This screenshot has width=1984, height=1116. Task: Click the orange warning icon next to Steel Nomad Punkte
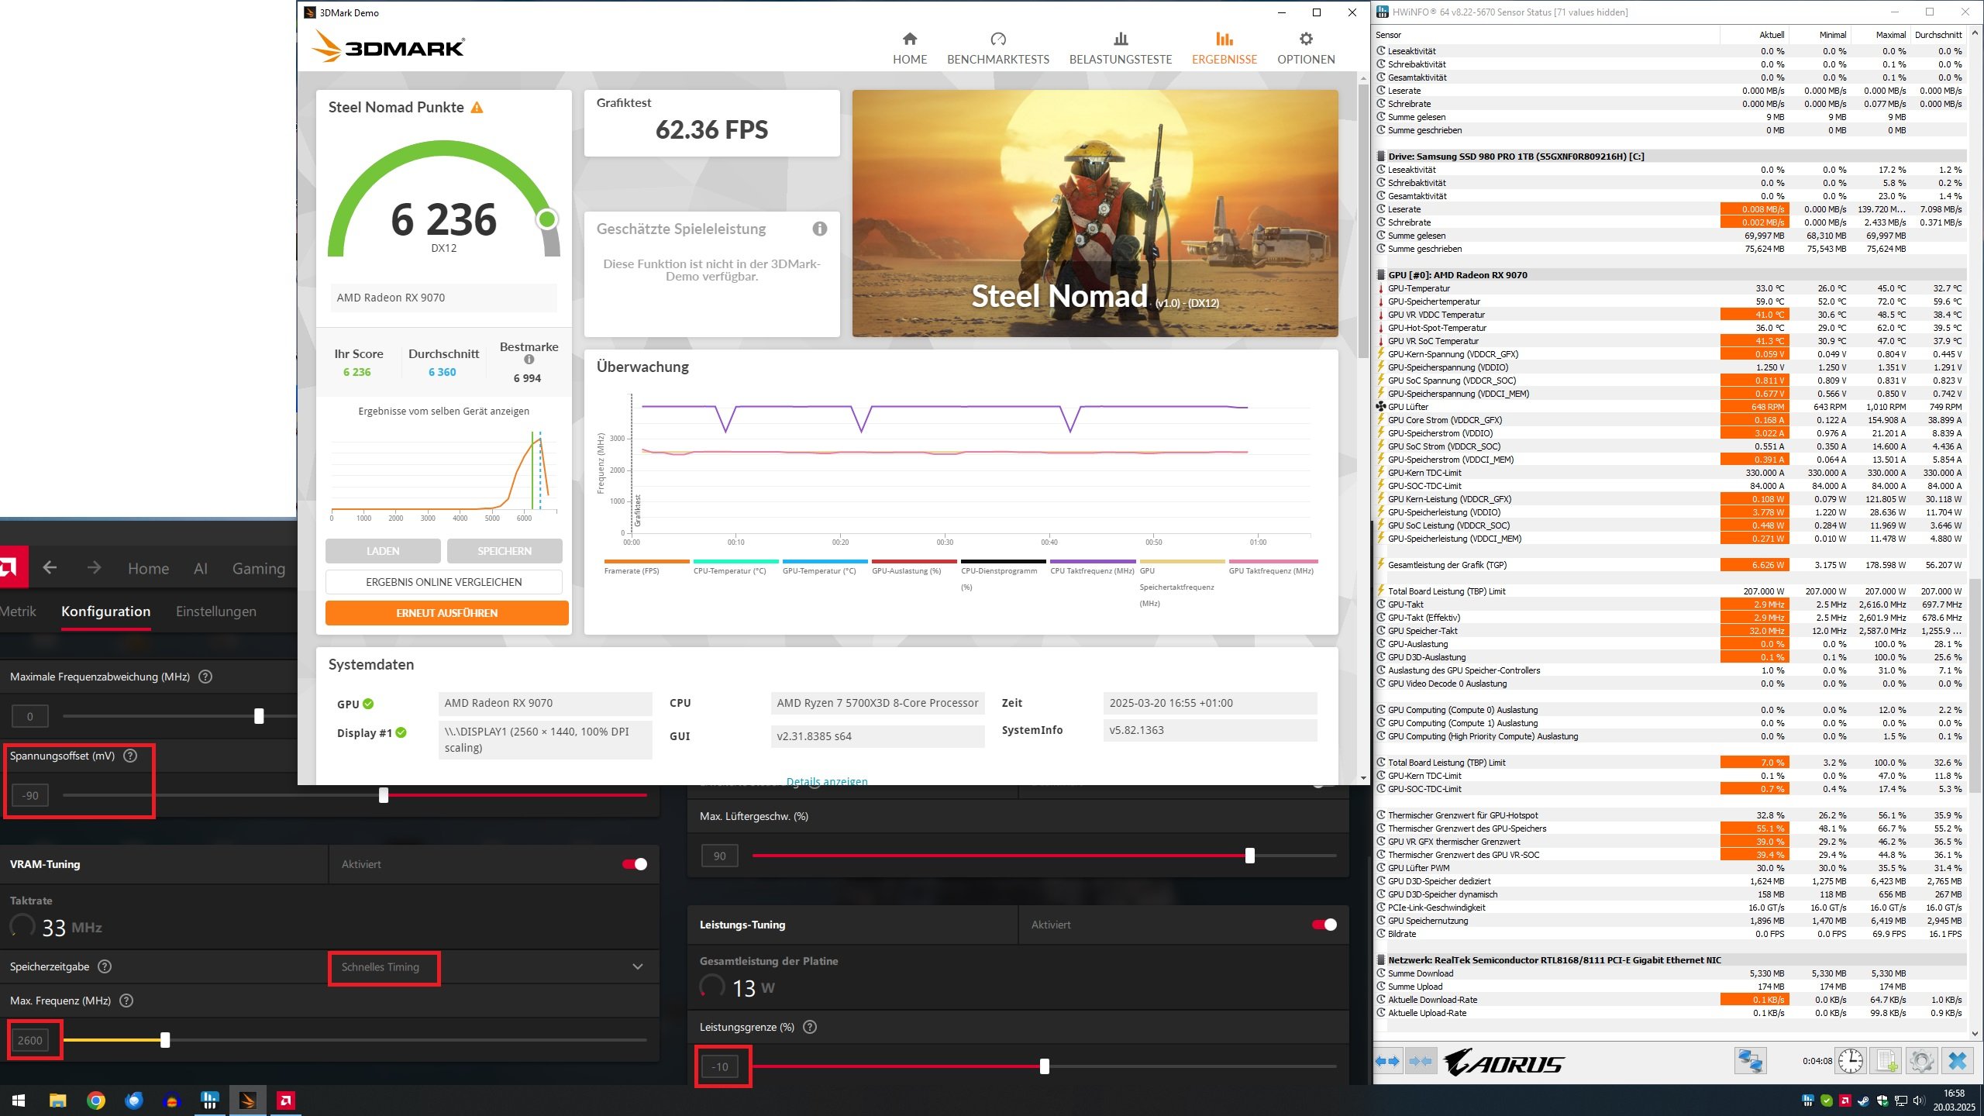pyautogui.click(x=477, y=108)
